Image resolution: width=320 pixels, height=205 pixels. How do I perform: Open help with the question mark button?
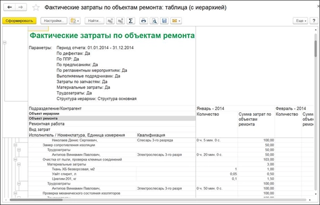pyautogui.click(x=314, y=21)
